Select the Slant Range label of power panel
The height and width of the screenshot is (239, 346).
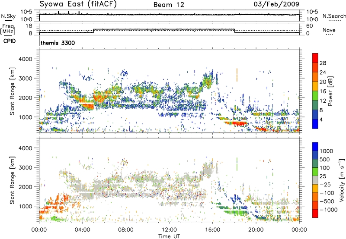click(12, 91)
